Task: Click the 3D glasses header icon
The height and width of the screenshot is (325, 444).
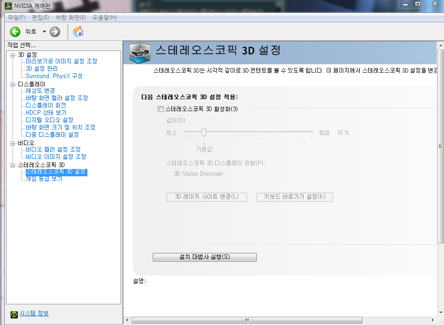Action: (x=140, y=53)
